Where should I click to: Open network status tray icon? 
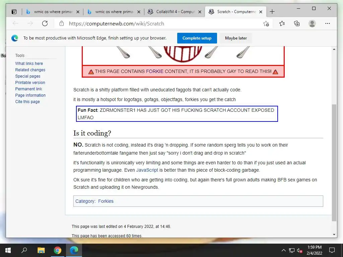click(x=292, y=250)
